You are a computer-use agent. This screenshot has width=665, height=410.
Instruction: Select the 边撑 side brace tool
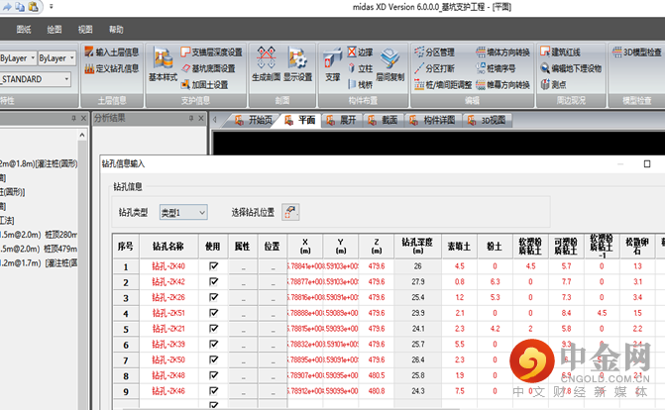click(x=360, y=52)
